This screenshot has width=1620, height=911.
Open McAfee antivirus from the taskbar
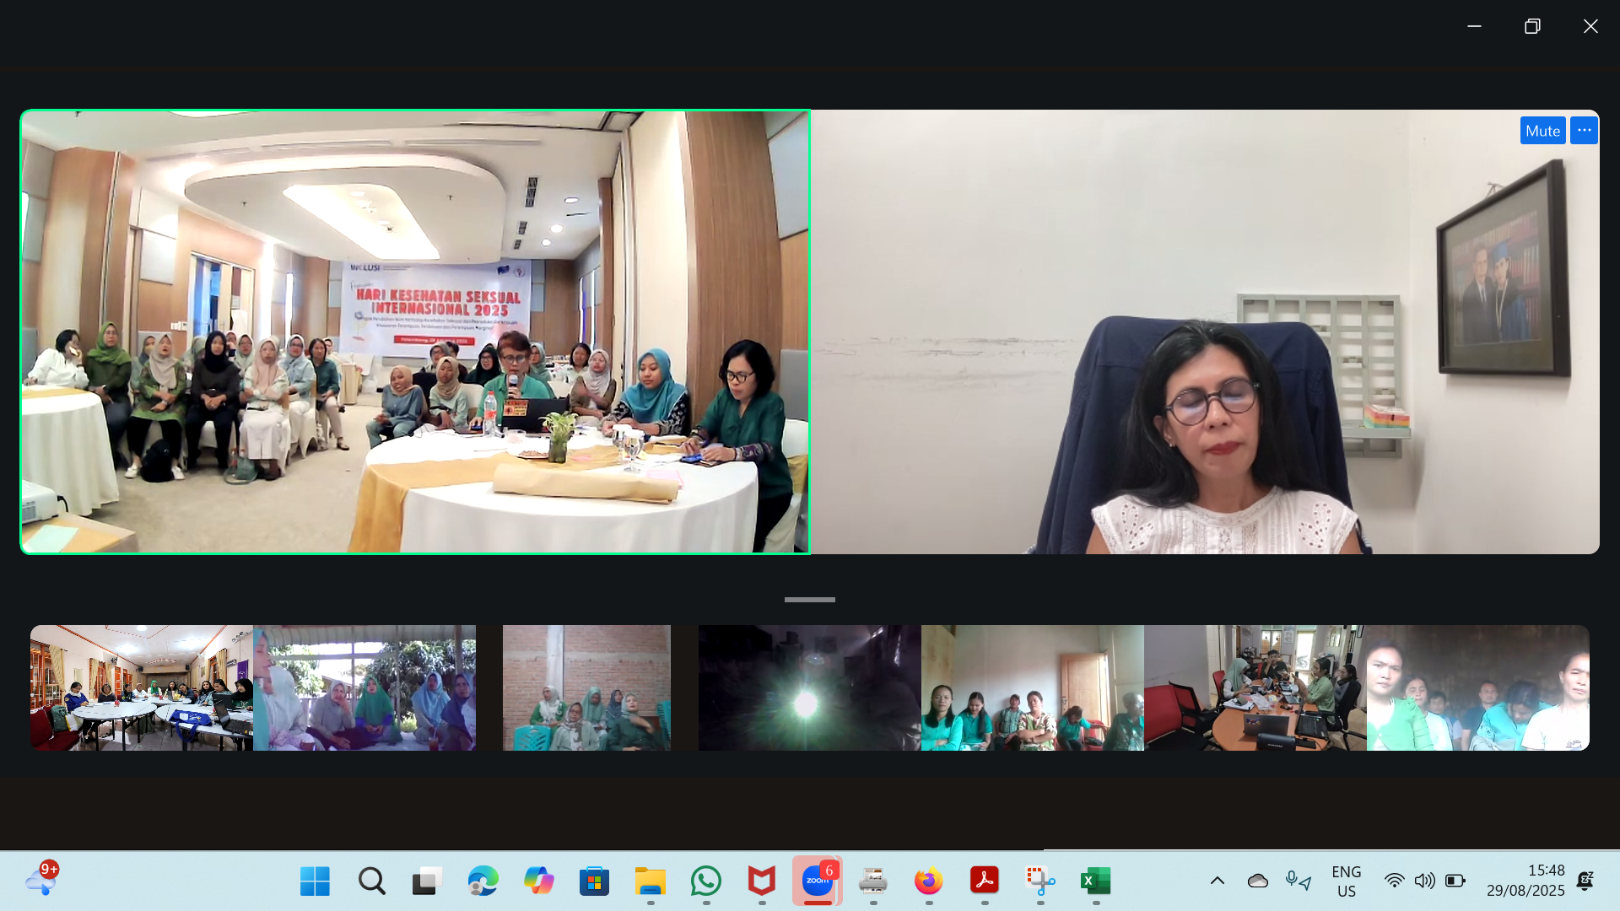point(761,881)
